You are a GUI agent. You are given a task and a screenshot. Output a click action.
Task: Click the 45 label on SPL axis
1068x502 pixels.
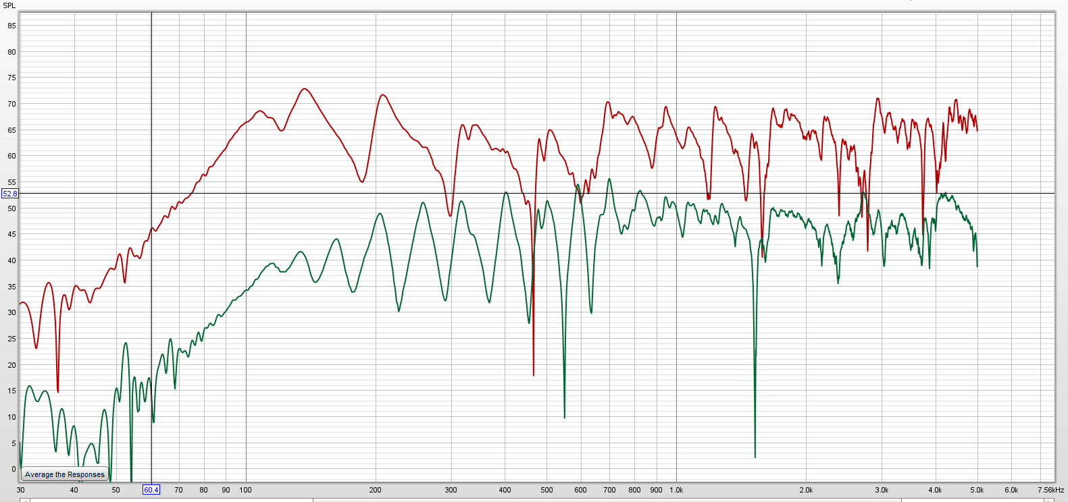point(11,234)
